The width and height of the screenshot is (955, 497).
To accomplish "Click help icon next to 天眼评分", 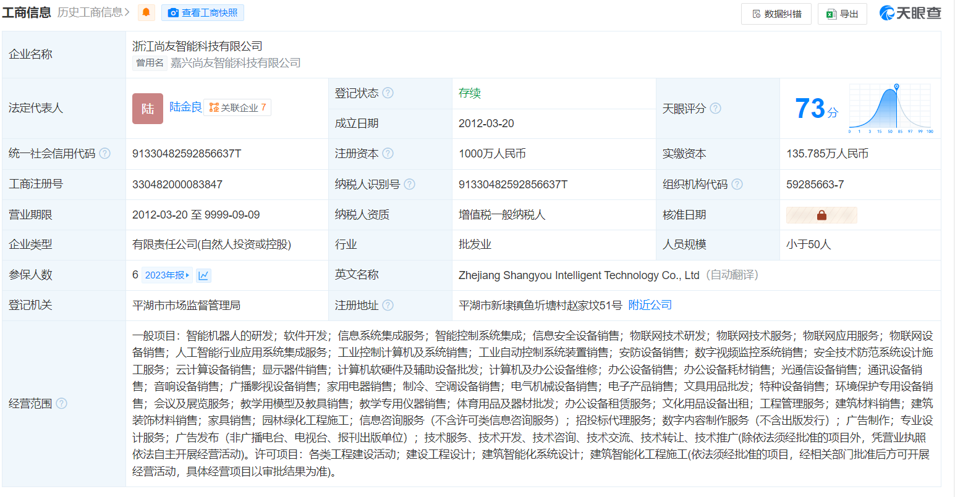I will 715,108.
